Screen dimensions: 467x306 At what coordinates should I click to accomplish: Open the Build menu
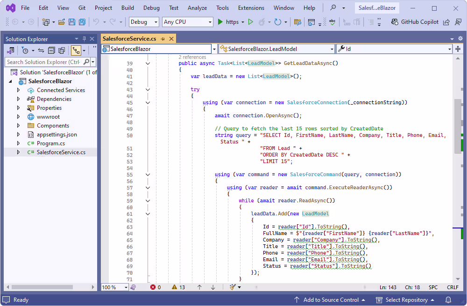[127, 7]
